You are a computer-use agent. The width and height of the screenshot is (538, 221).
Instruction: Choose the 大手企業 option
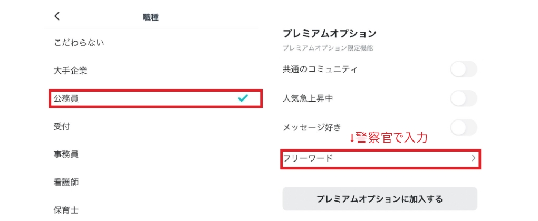pos(70,71)
